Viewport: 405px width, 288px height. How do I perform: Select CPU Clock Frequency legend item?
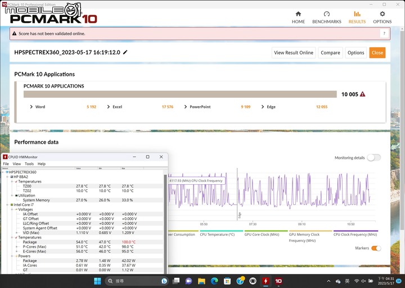pyautogui.click(x=355, y=234)
